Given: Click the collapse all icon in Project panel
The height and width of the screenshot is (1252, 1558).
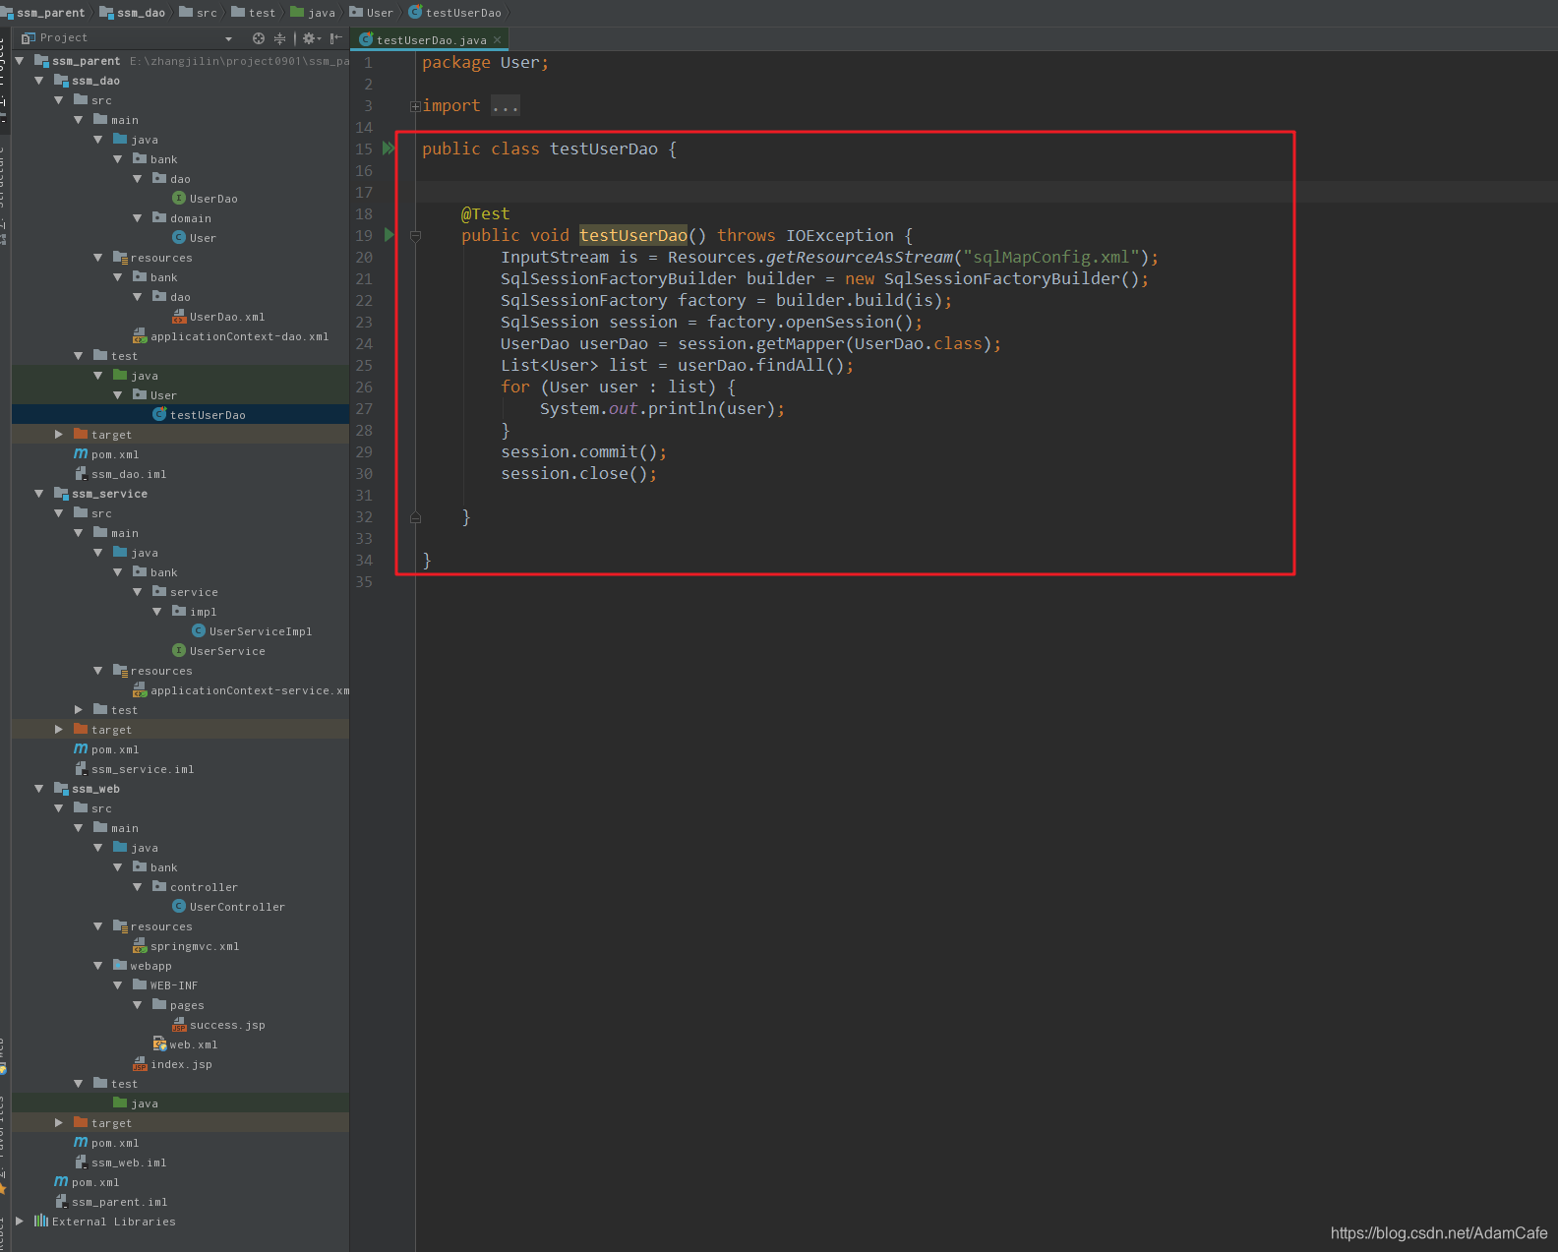Looking at the screenshot, I should coord(279,38).
